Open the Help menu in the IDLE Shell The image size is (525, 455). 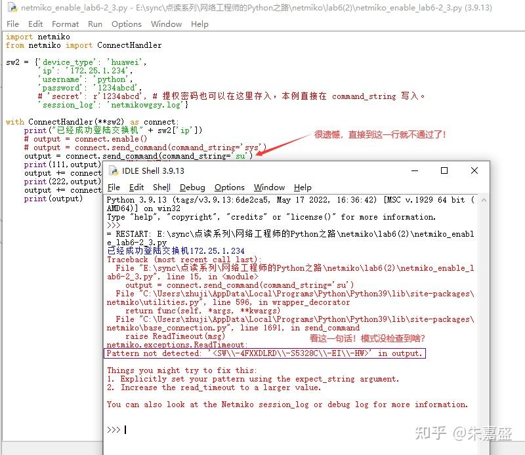[x=303, y=187]
